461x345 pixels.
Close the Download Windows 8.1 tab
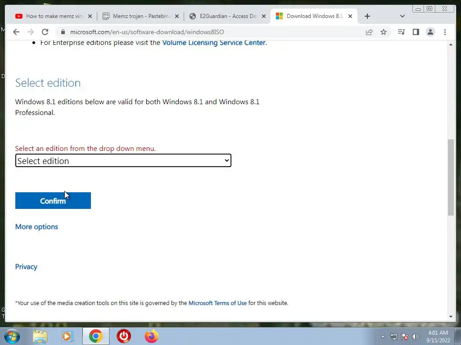(350, 16)
